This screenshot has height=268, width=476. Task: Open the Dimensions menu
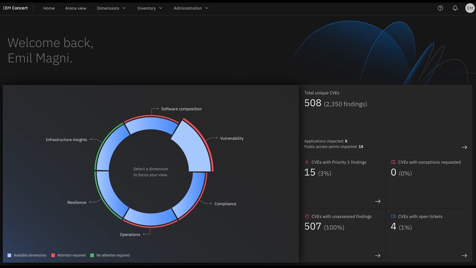click(x=112, y=8)
